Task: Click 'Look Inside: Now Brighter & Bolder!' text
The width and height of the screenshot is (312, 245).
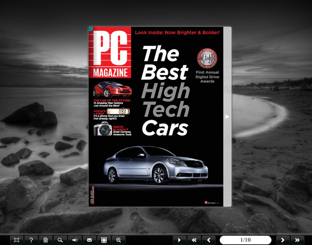Action: pos(177,32)
